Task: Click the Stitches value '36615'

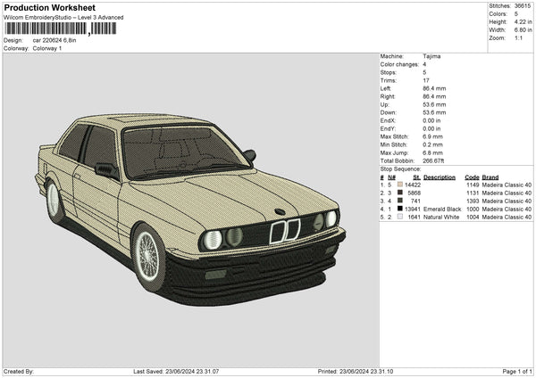Action: point(523,6)
